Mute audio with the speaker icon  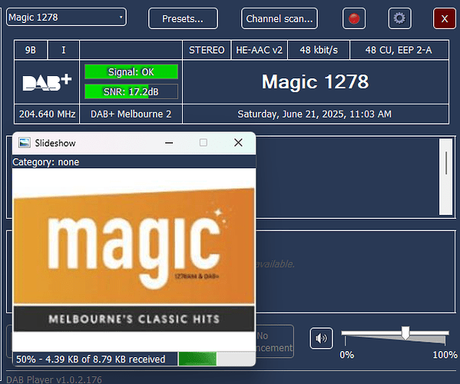(x=321, y=338)
